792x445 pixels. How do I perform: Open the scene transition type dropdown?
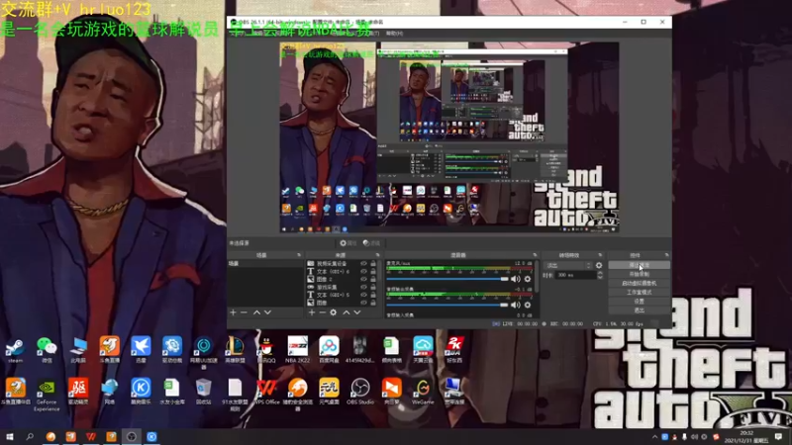click(568, 265)
